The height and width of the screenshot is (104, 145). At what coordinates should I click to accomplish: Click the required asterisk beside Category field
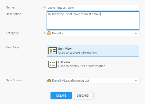point(44,33)
